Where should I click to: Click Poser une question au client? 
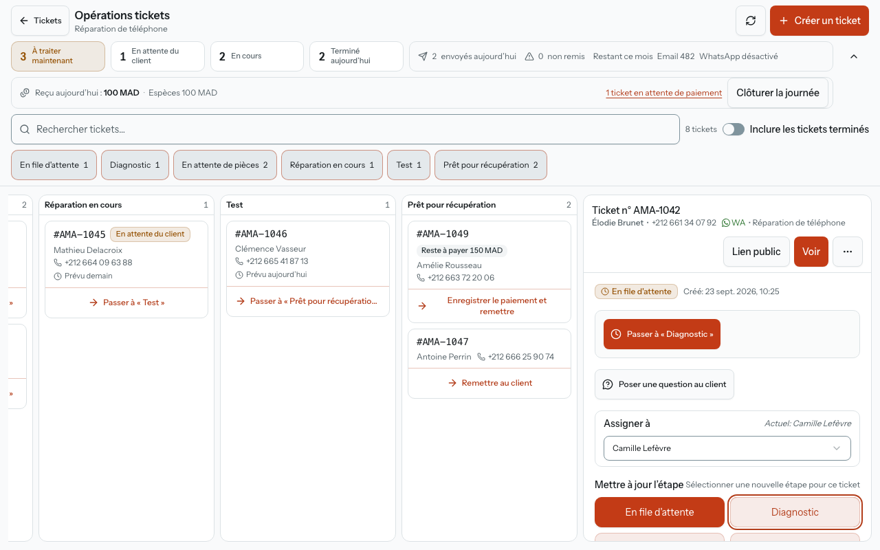(664, 384)
